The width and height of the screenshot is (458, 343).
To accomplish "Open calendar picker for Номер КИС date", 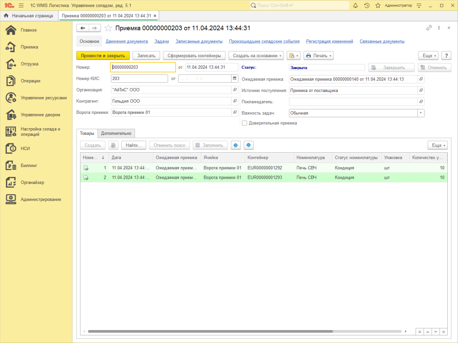I will pyautogui.click(x=234, y=79).
